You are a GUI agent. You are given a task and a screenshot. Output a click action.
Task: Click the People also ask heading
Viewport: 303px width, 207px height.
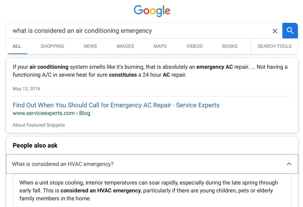pos(35,145)
